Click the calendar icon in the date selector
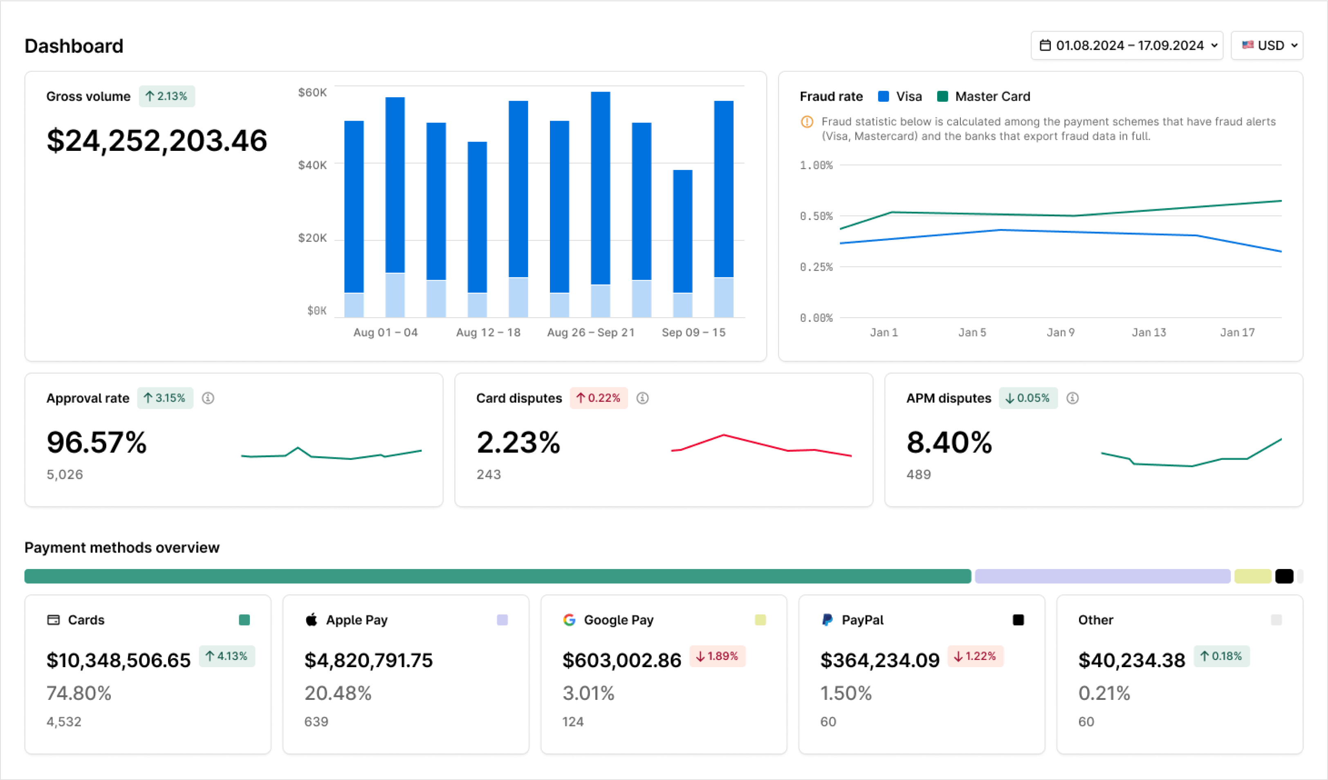The image size is (1328, 780). click(1046, 45)
